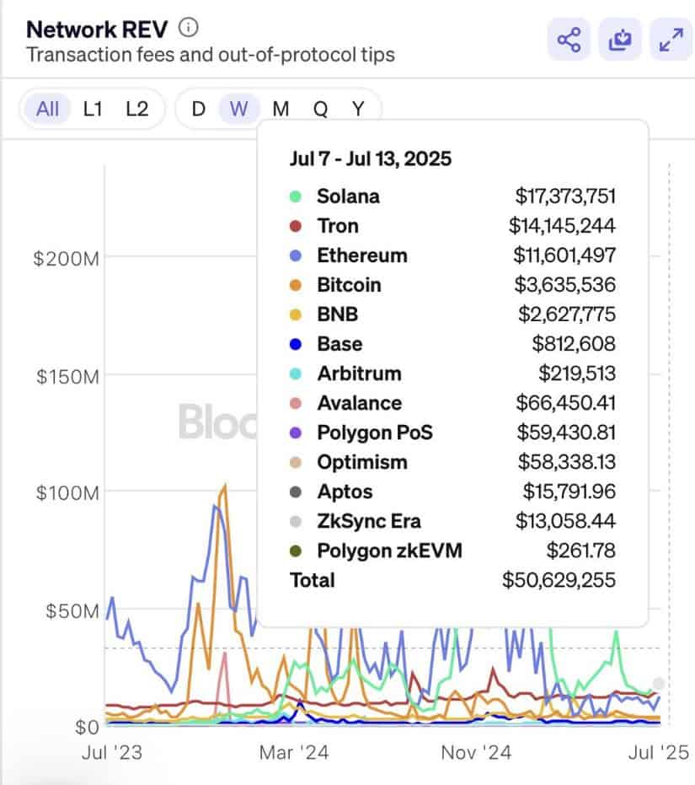Viewport: 695px width, 785px height.
Task: Switch to yearly interval Y
Action: [359, 108]
